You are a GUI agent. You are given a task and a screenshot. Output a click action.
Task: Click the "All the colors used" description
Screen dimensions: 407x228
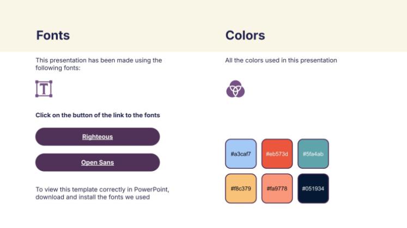point(281,60)
